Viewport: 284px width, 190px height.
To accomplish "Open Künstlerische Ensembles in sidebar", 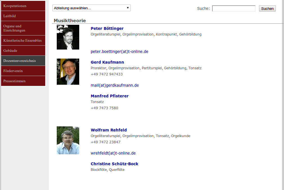I will point(22,41).
